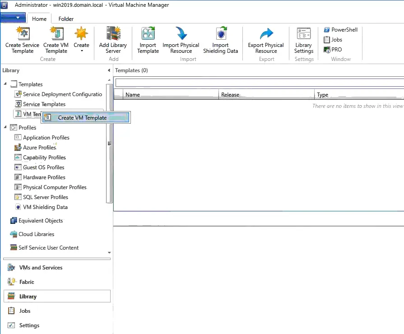Image resolution: width=404 pixels, height=334 pixels.
Task: Switch to the Home ribbon tab
Action: (x=39, y=19)
